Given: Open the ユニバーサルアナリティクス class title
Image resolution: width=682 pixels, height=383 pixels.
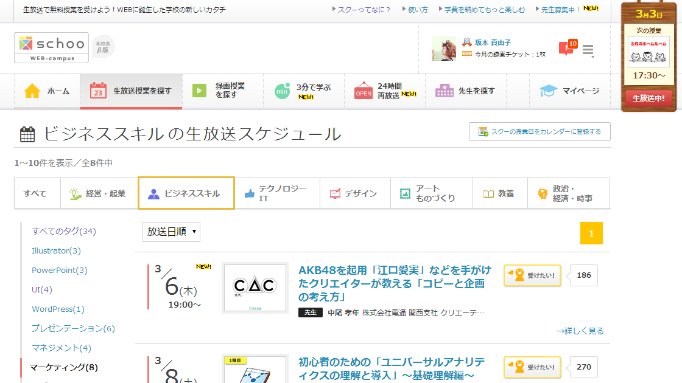Looking at the screenshot, I should pyautogui.click(x=392, y=368).
